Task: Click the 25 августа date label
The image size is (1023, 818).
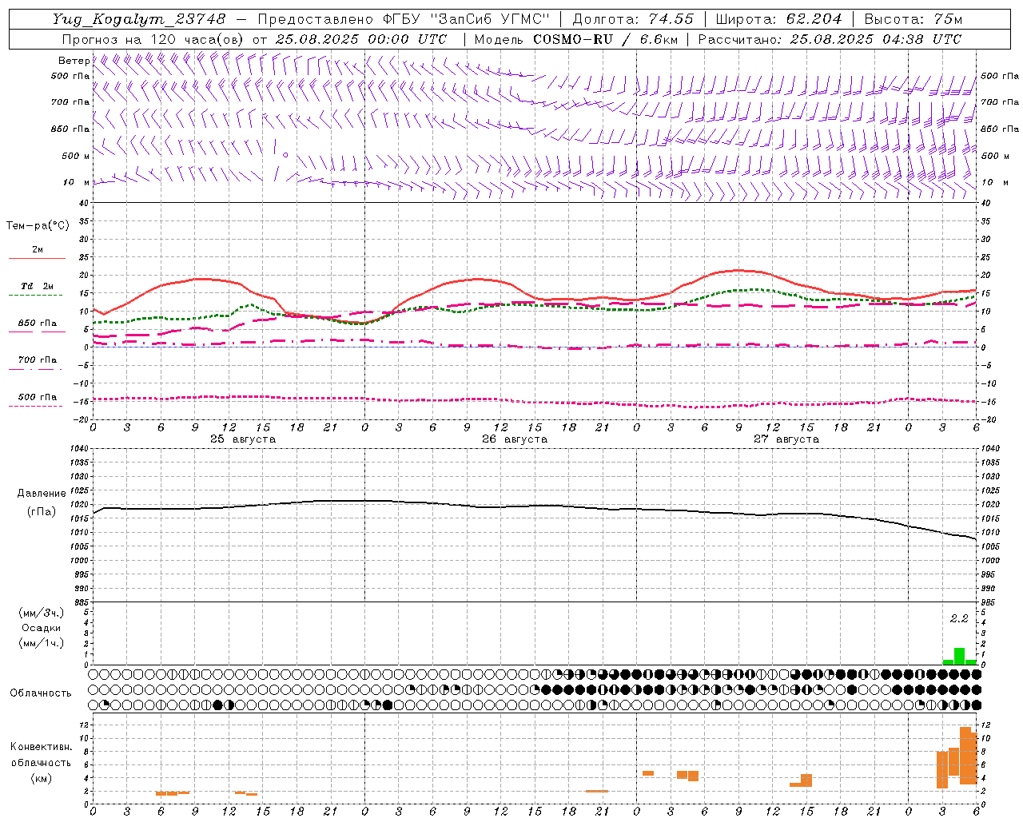Action: coord(243,439)
